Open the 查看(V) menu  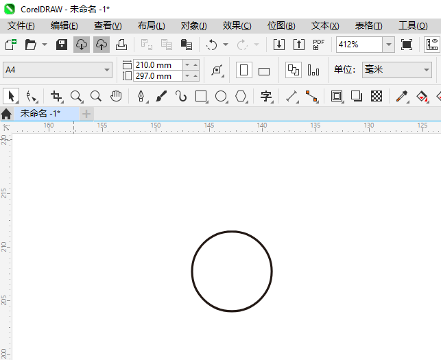click(x=108, y=26)
